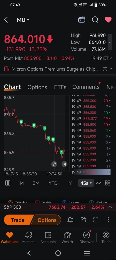Switch to the Options tab
Image resolution: width=116 pixels, height=260 pixels.
coord(37,87)
